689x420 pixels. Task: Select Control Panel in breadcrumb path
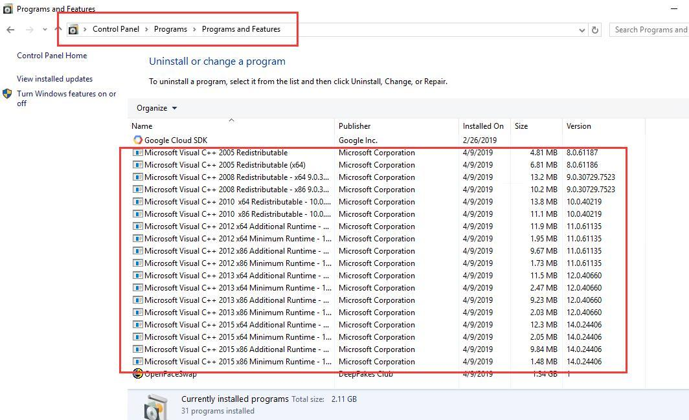[x=115, y=29]
